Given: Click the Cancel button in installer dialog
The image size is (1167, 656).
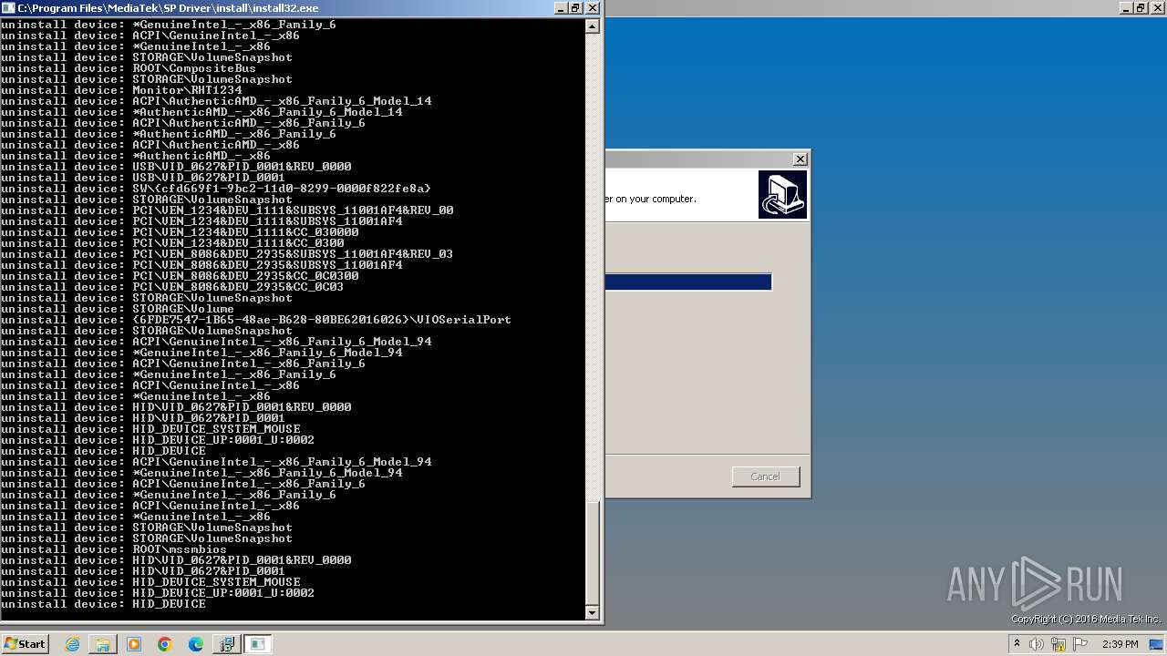Looking at the screenshot, I should pyautogui.click(x=766, y=477).
